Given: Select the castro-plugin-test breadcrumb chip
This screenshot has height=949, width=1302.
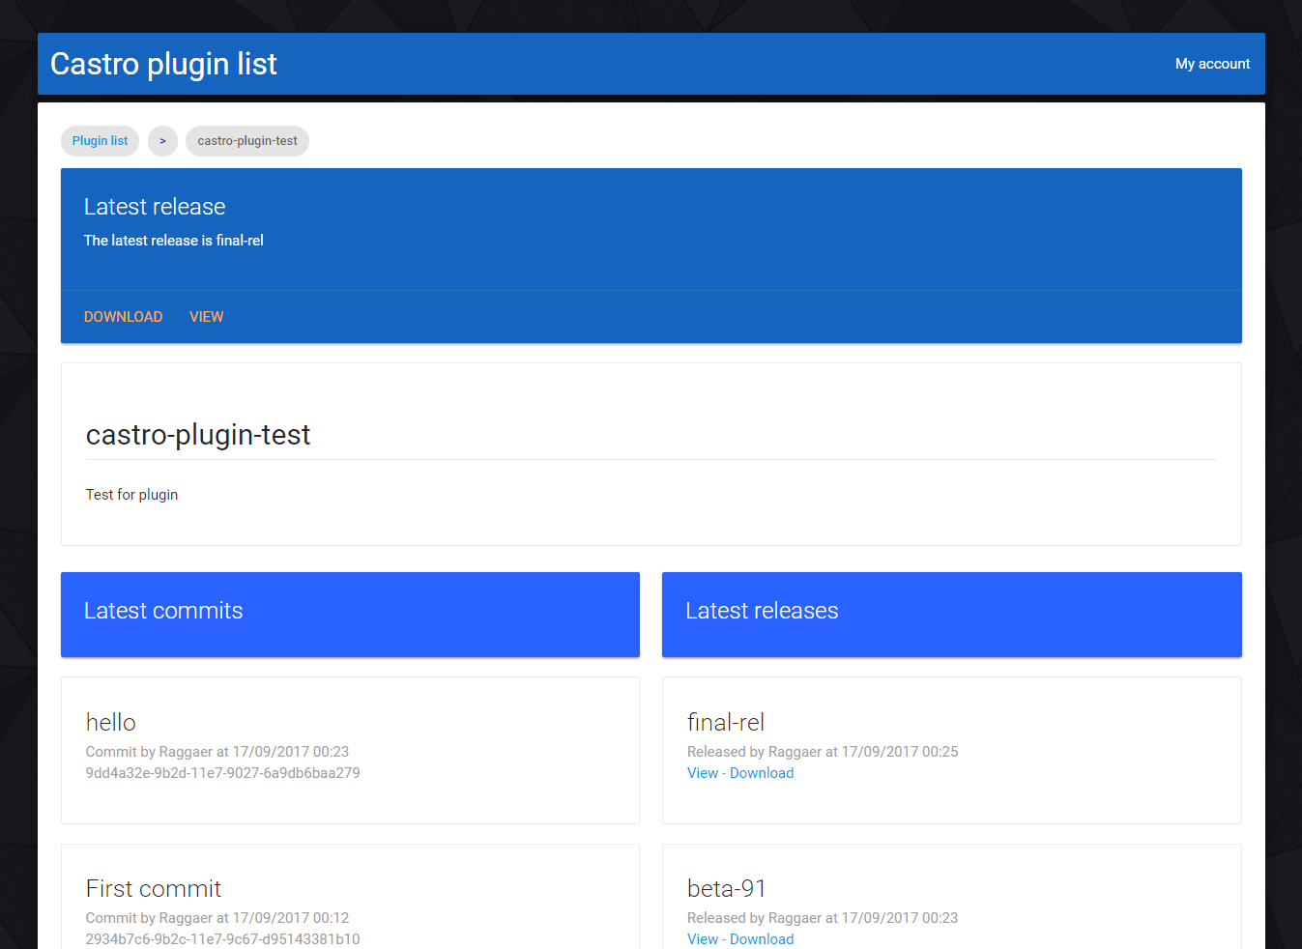Looking at the screenshot, I should [x=247, y=141].
